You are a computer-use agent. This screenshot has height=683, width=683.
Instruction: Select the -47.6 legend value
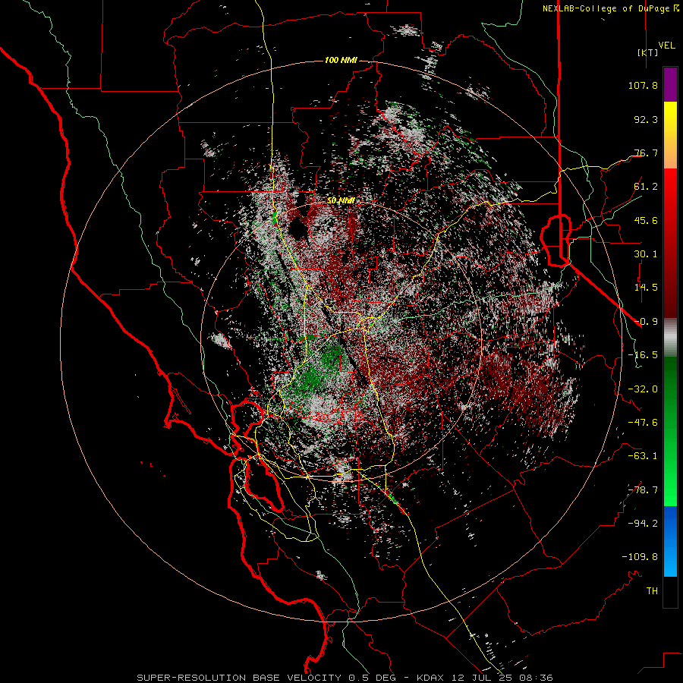pyautogui.click(x=643, y=423)
